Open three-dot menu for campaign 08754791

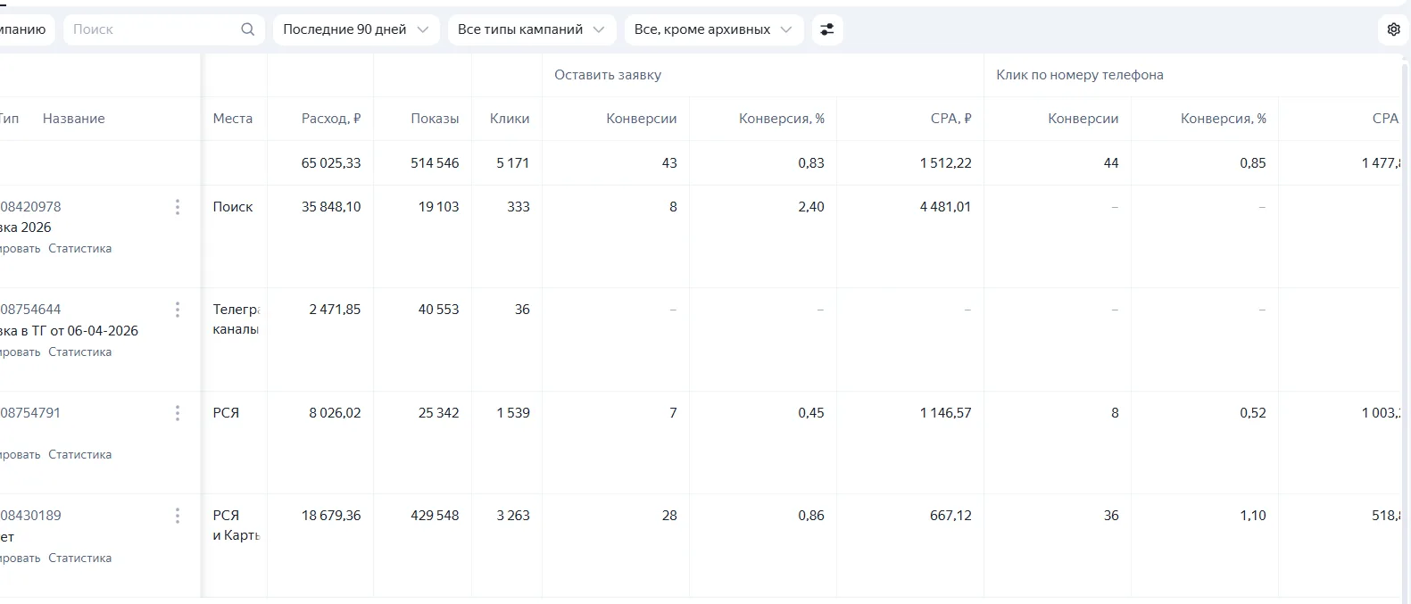(x=178, y=413)
